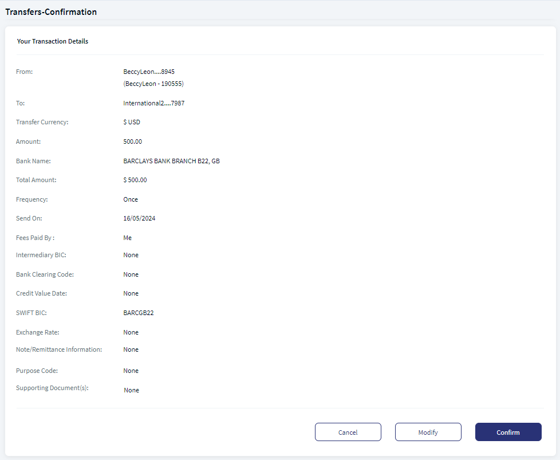Click the Bank Name: label
The width and height of the screenshot is (560, 460).
(33, 161)
